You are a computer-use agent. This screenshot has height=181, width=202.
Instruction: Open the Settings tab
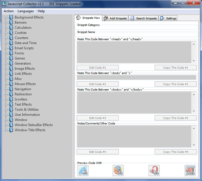pyautogui.click(x=168, y=18)
